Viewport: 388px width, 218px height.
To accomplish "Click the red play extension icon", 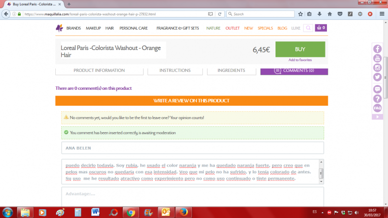I will pyautogui.click(x=370, y=14).
